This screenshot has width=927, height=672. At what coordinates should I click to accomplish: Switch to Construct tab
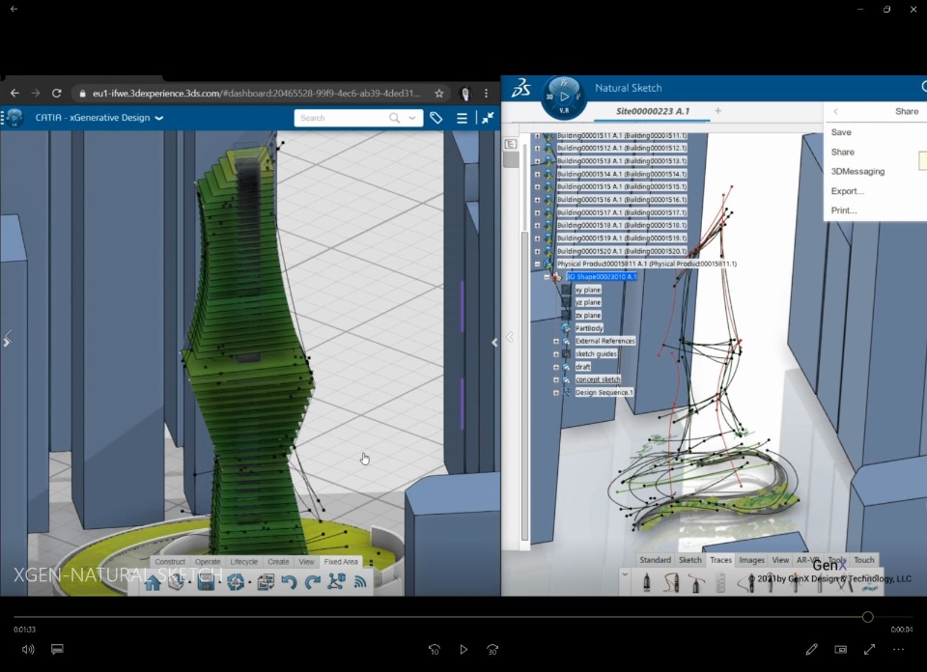[x=170, y=562]
